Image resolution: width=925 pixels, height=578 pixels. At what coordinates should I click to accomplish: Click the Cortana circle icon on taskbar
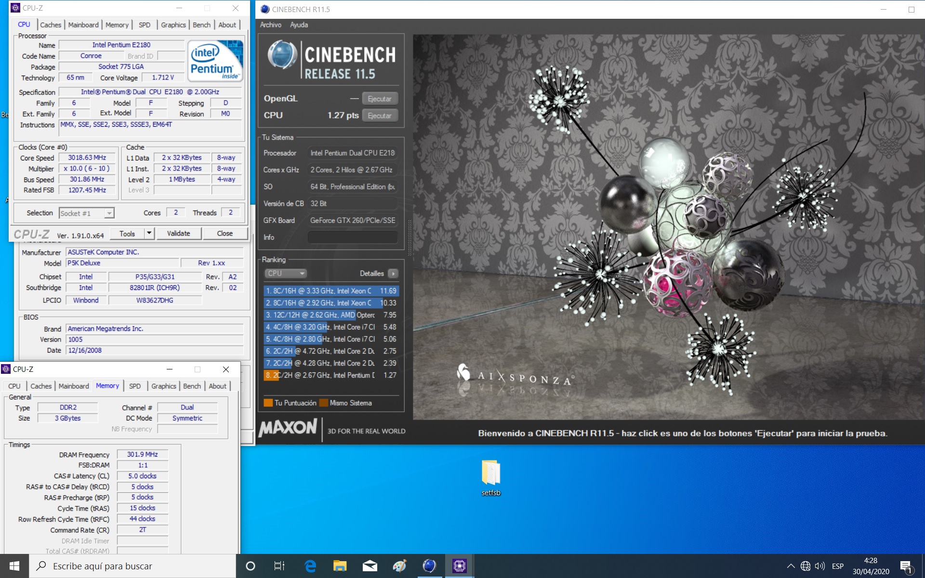(x=250, y=566)
